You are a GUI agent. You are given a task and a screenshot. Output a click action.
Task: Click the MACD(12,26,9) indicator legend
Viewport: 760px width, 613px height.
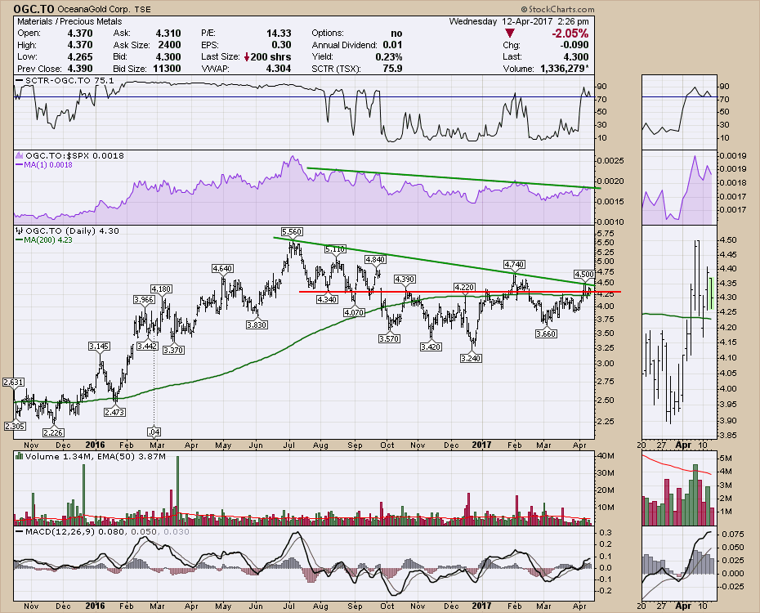click(x=103, y=531)
